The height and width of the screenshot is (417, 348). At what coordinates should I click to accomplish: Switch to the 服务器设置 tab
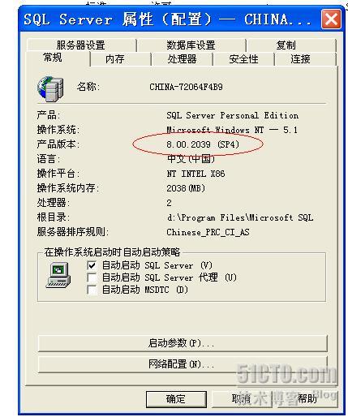[81, 45]
